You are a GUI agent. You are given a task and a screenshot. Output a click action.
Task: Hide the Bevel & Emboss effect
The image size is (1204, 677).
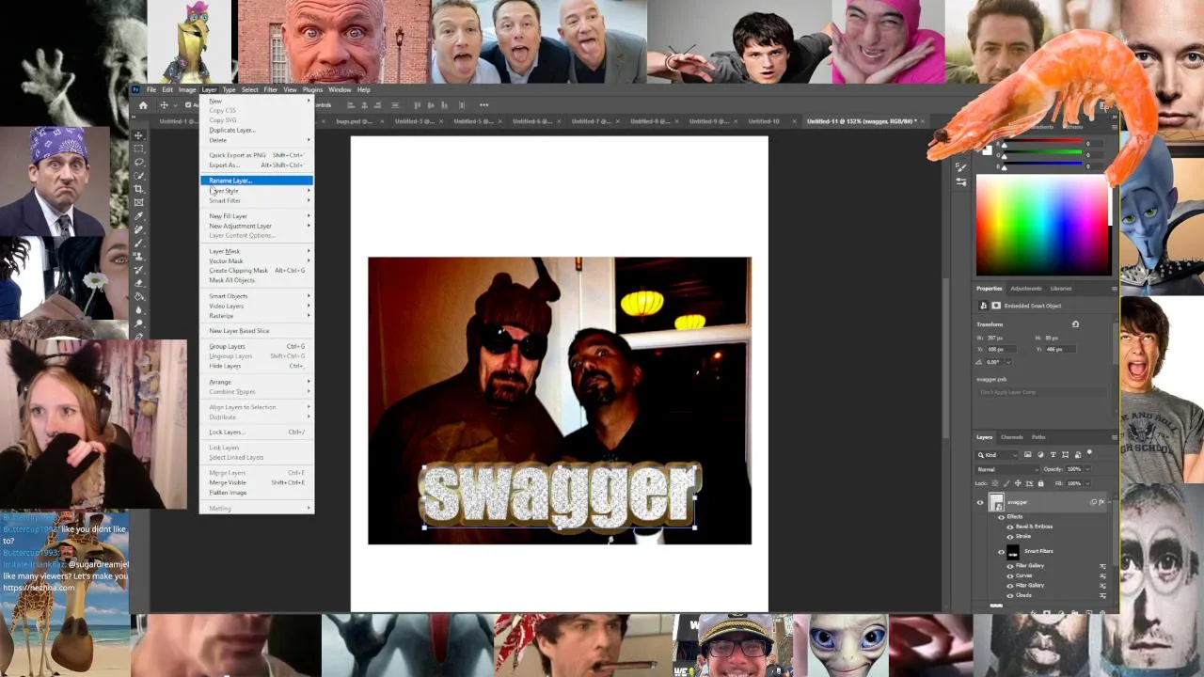pyautogui.click(x=1010, y=527)
